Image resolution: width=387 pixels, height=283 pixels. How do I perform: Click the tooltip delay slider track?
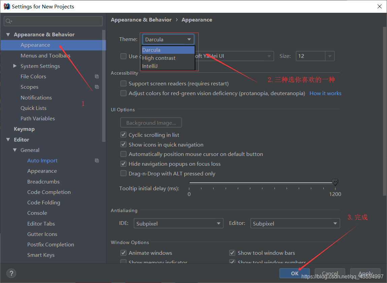(262, 183)
